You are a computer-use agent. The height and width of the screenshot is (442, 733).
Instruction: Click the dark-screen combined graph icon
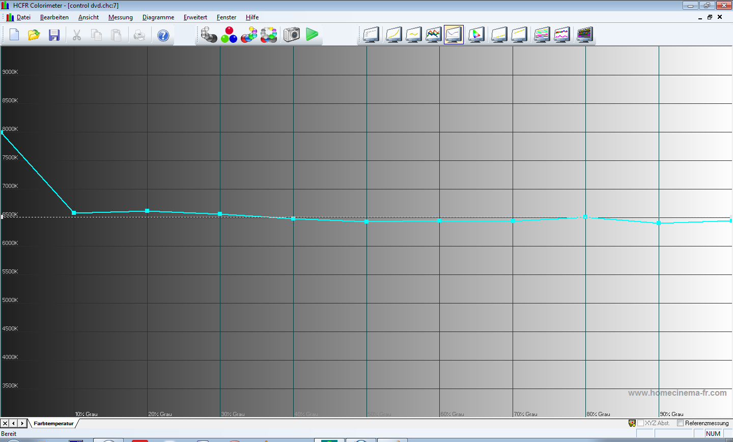point(584,35)
